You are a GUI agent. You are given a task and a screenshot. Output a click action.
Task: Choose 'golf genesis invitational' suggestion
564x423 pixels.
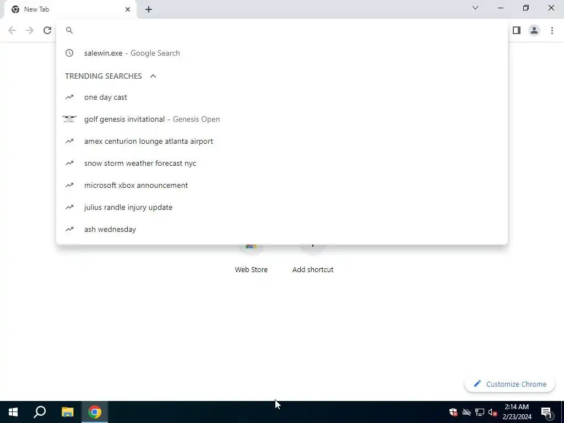[x=282, y=119]
